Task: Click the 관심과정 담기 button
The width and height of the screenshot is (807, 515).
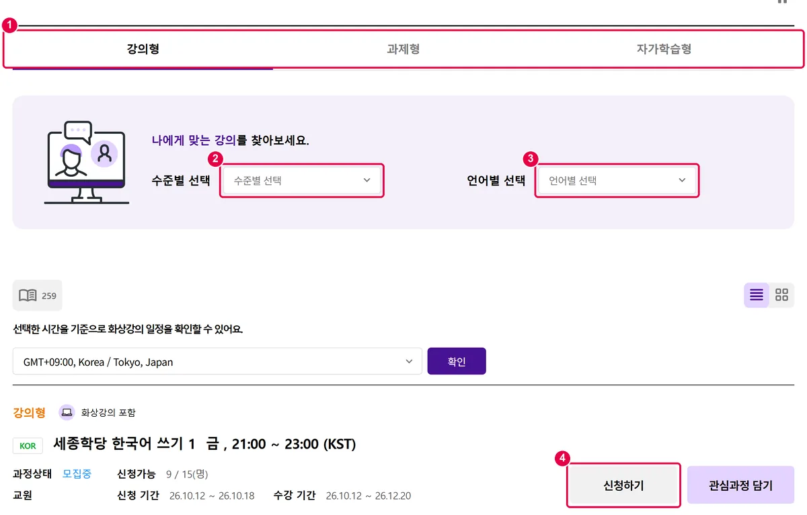Action: point(740,485)
